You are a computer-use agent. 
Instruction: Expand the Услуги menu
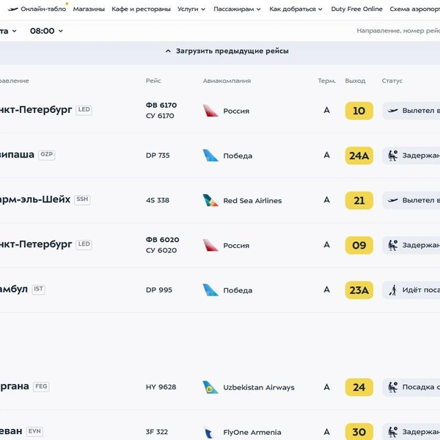(191, 10)
